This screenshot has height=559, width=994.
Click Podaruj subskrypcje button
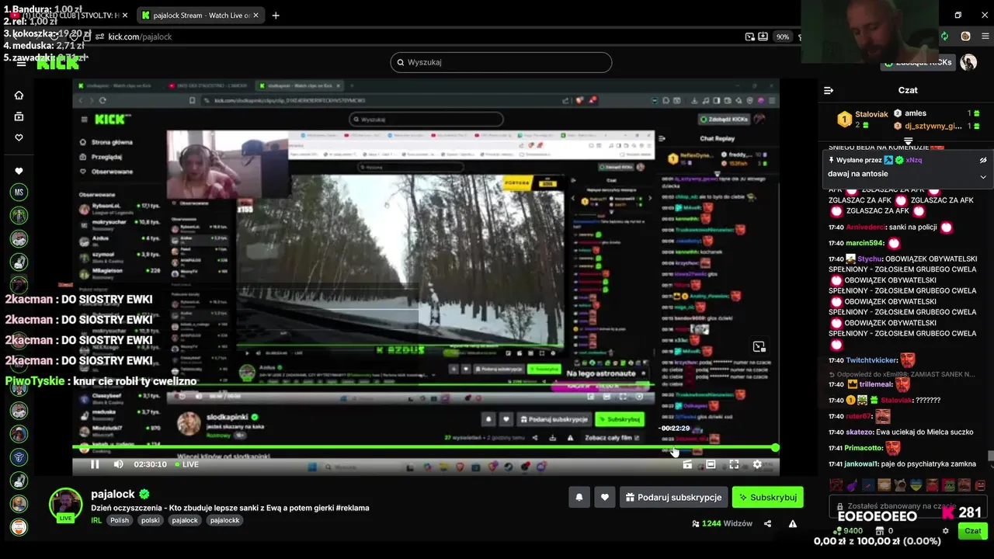(x=673, y=497)
